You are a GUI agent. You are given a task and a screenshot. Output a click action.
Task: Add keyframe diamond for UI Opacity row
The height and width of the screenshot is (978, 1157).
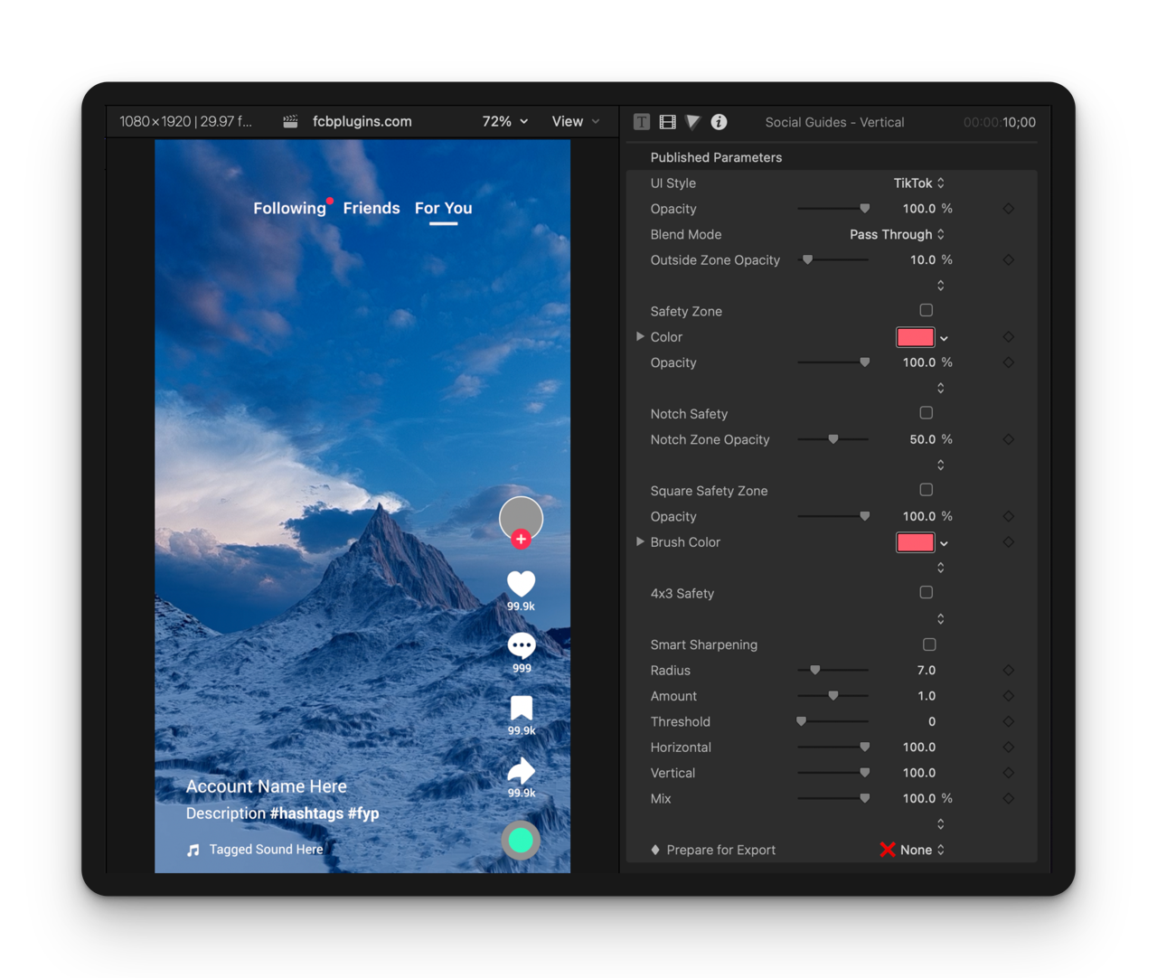(x=1009, y=209)
